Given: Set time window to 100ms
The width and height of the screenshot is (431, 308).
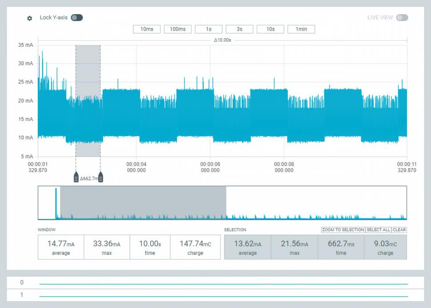Looking at the screenshot, I should [178, 29].
